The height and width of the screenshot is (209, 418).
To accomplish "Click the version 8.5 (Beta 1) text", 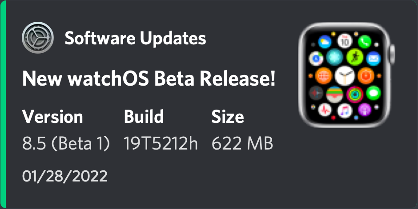I will pyautogui.click(x=66, y=144).
